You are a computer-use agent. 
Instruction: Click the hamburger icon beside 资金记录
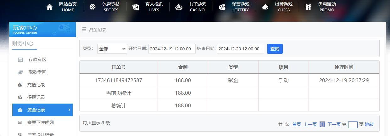point(84,30)
